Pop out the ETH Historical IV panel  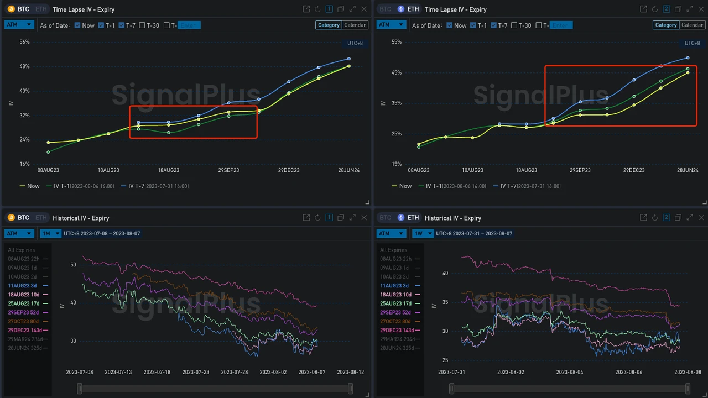(x=643, y=218)
